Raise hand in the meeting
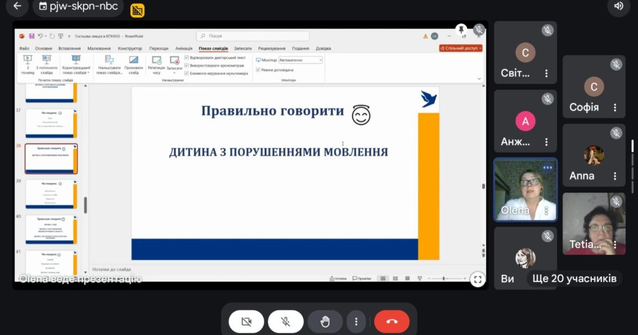The width and height of the screenshot is (638, 335). tap(325, 321)
